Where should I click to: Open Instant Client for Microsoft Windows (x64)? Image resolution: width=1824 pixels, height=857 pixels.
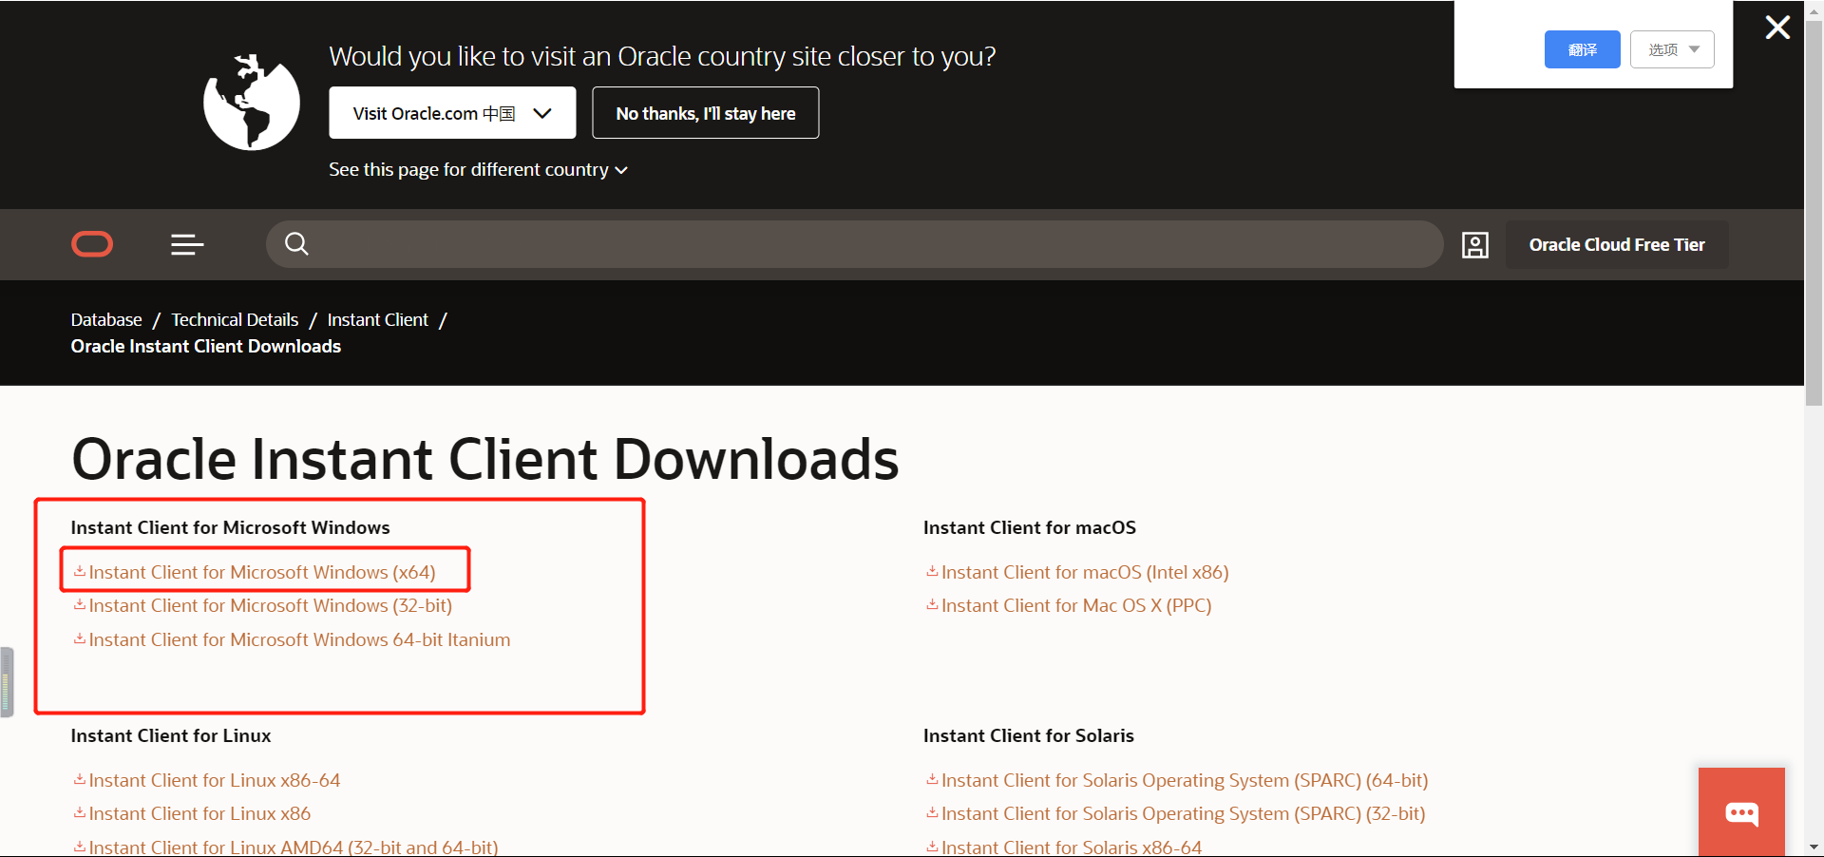[262, 572]
